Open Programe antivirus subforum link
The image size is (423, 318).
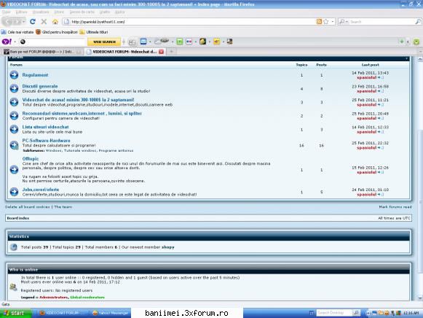click(x=116, y=150)
